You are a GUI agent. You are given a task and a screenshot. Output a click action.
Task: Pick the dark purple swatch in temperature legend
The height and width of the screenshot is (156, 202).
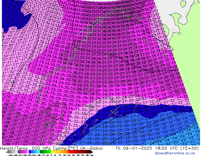coord(19,152)
